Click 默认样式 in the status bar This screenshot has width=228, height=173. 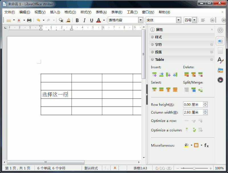point(91,168)
